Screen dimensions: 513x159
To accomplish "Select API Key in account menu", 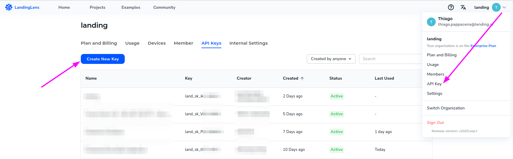I will coord(434,84).
